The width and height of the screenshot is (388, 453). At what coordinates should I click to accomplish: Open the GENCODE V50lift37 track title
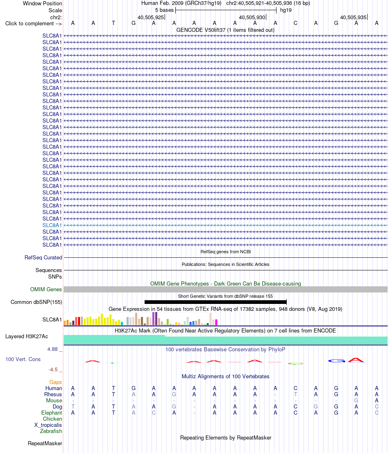coord(225,30)
